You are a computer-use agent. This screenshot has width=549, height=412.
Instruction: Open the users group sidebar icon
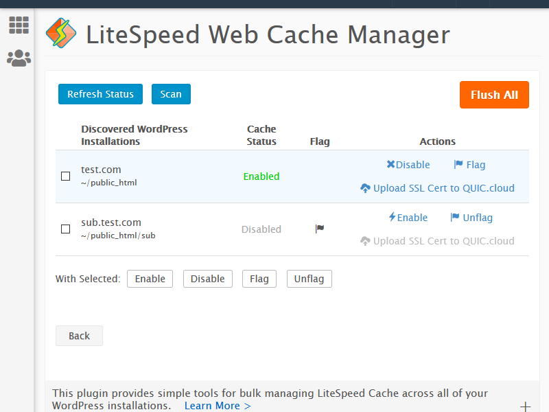19,58
